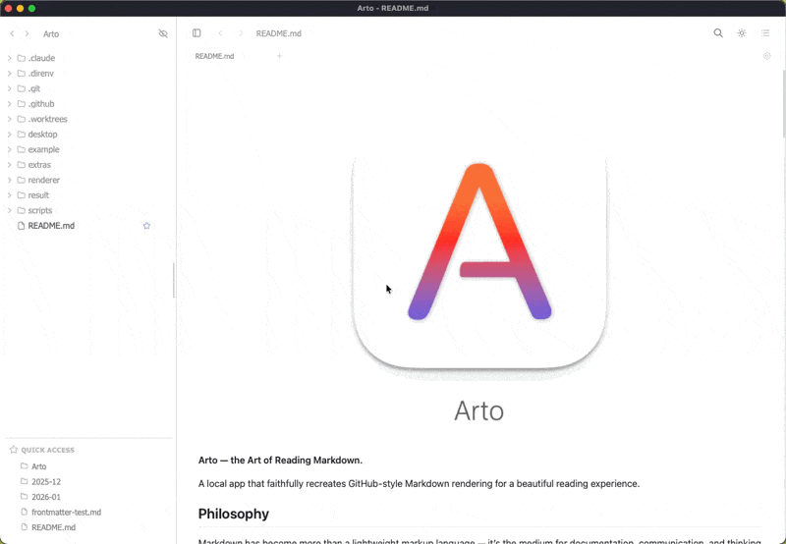
Task: Expand the scripts folder chevron
Action: [x=9, y=210]
